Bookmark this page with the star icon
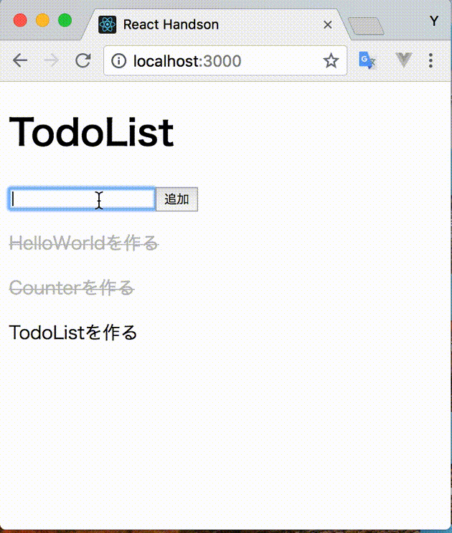The image size is (452, 533). coord(331,61)
